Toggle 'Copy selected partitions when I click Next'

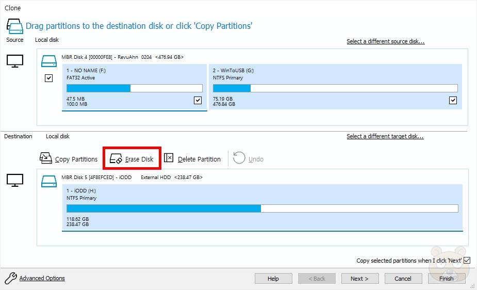point(467,261)
